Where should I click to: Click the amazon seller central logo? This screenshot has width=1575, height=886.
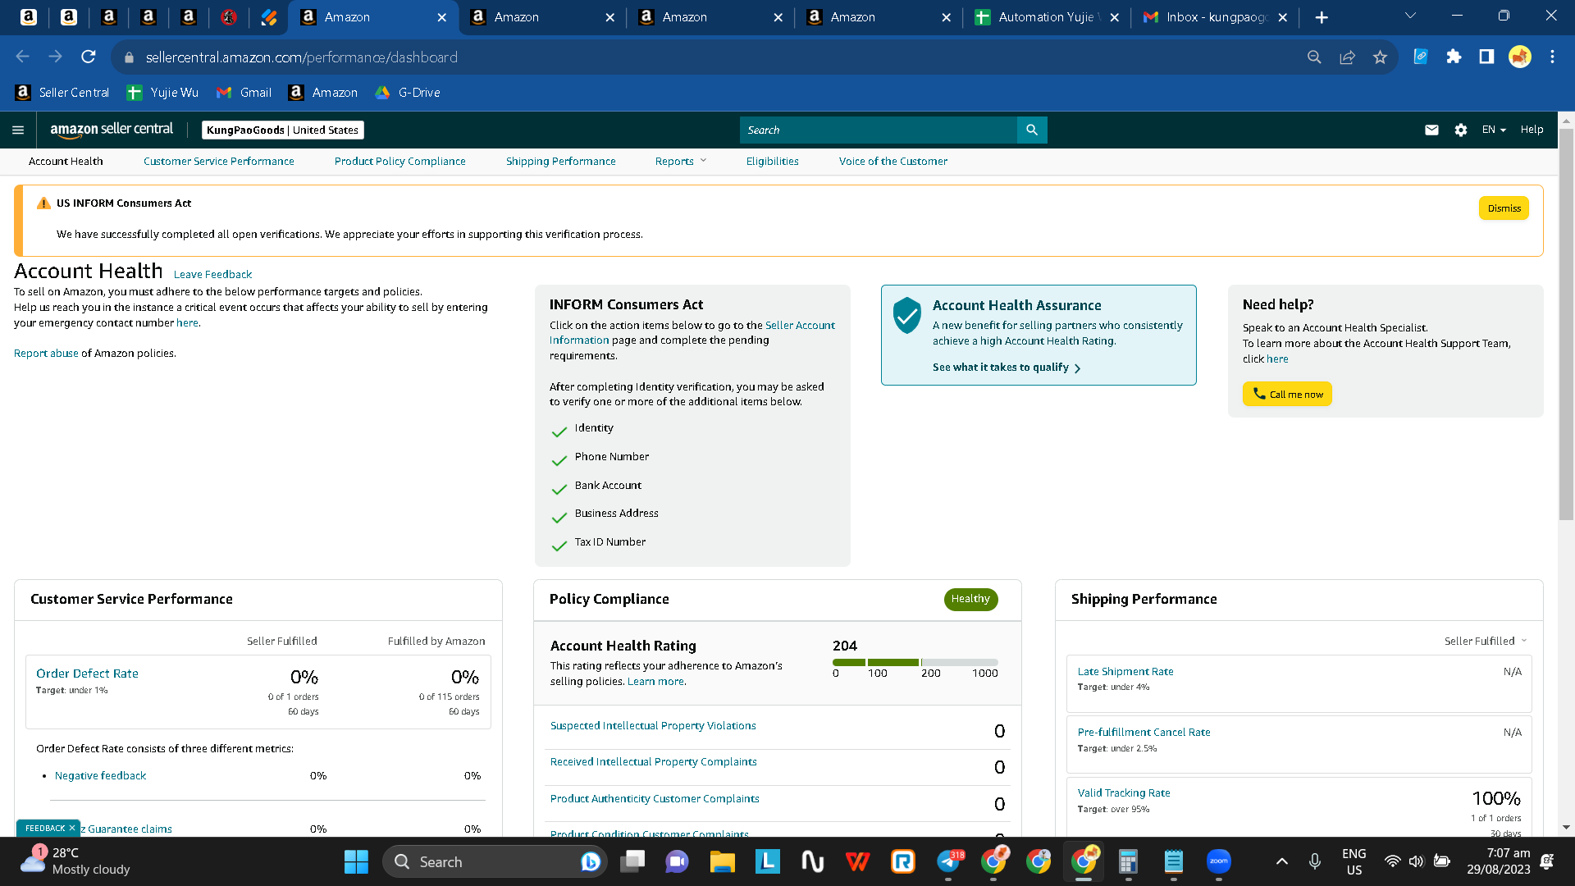click(112, 130)
